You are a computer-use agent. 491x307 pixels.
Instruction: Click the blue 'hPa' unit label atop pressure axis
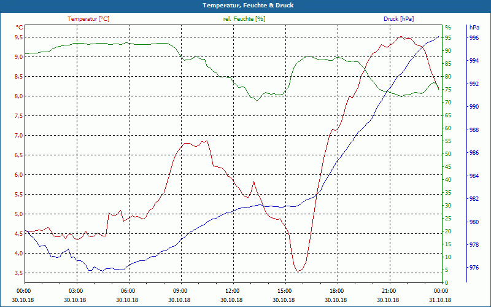(x=474, y=27)
